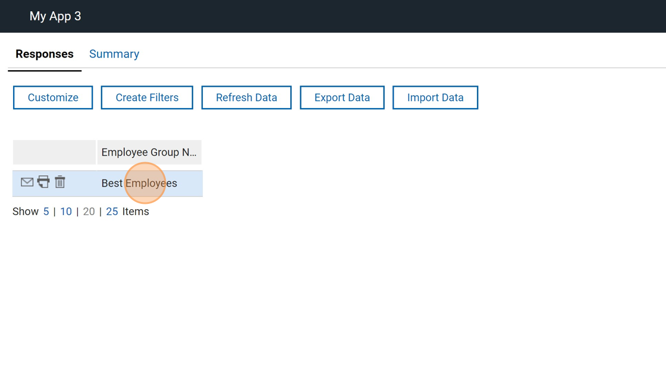This screenshot has width=666, height=372.
Task: Switch to the Summary tab
Action: pos(114,54)
